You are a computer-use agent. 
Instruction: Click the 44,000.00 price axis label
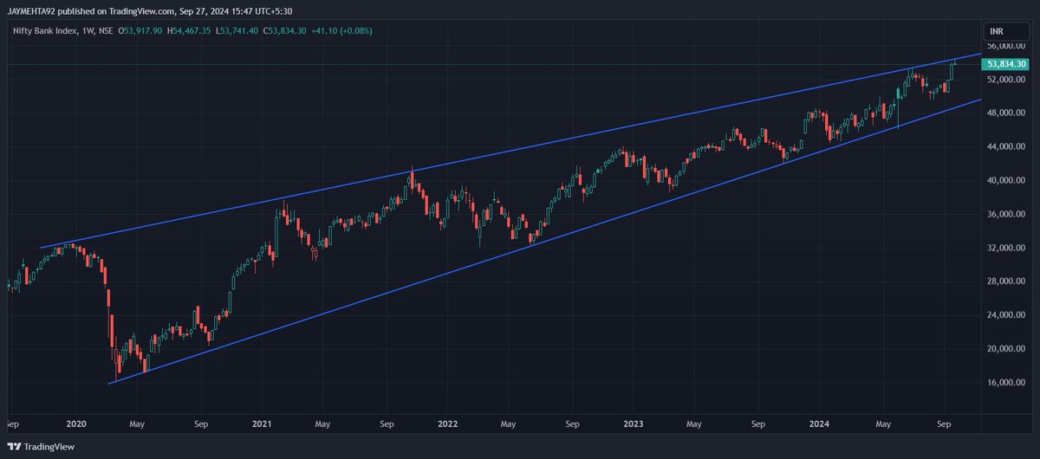[1007, 146]
